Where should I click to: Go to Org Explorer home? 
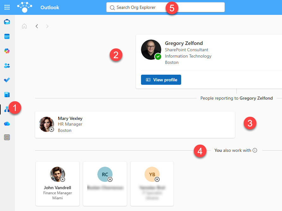tap(24, 26)
